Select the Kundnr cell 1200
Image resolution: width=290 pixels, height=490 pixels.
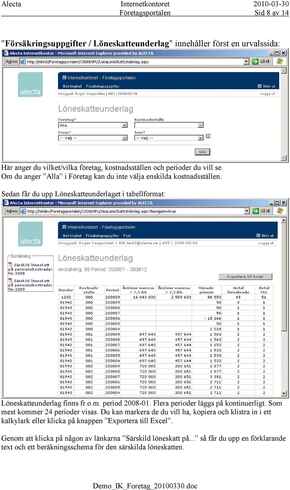click(x=66, y=297)
